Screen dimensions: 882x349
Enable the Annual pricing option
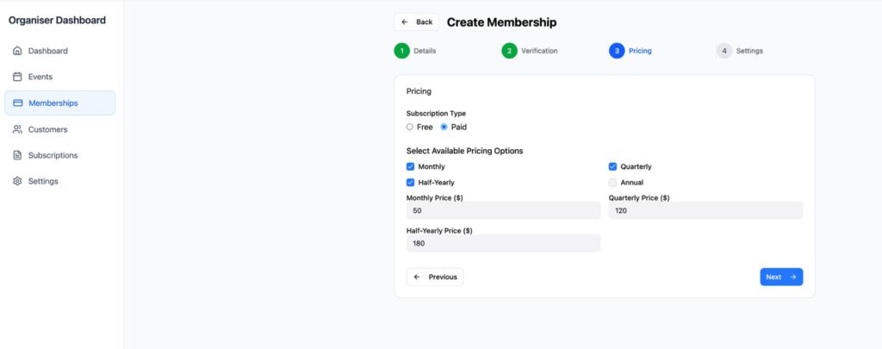pos(613,183)
